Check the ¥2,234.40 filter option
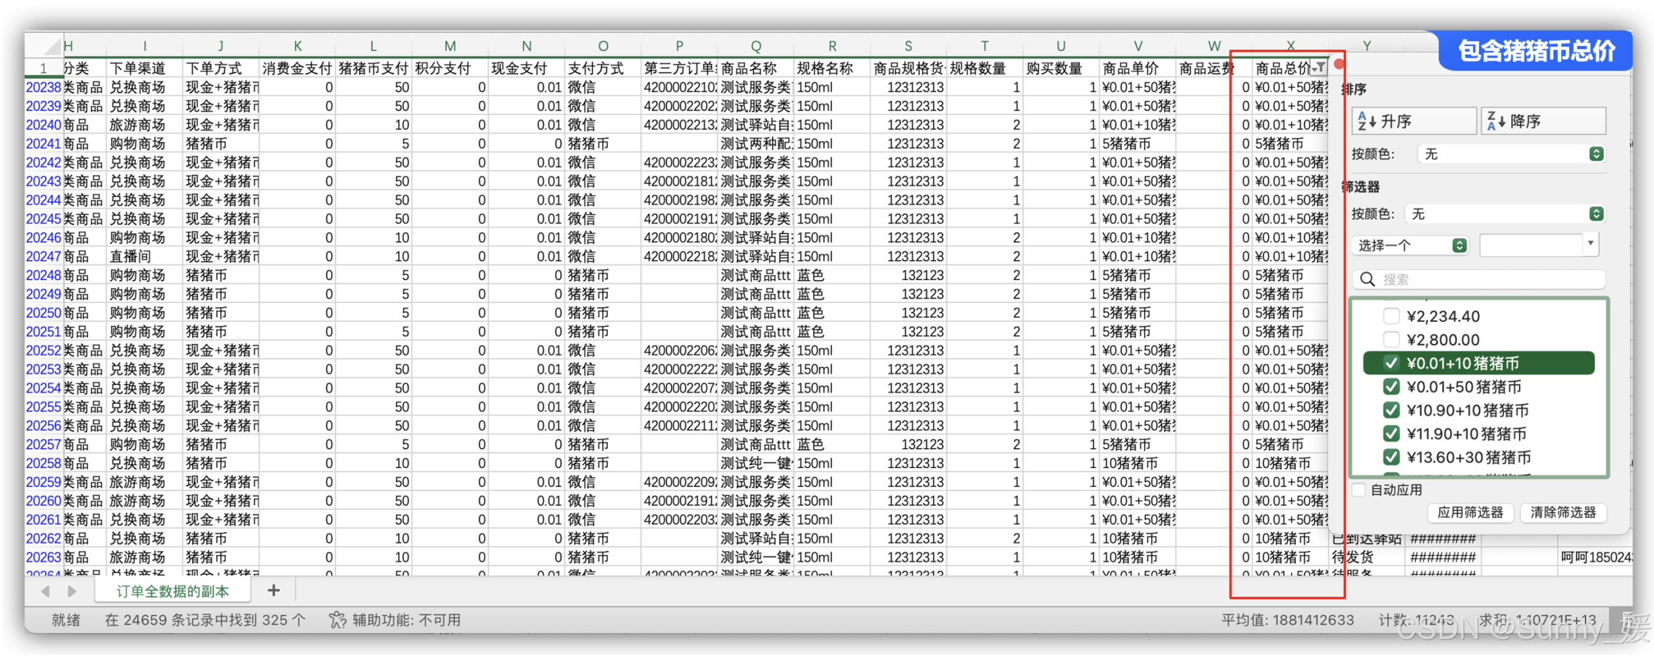This screenshot has width=1654, height=656. pyautogui.click(x=1391, y=316)
